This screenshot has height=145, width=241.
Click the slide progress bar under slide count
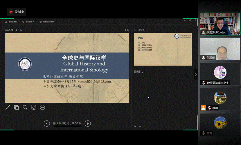(x=67, y=126)
